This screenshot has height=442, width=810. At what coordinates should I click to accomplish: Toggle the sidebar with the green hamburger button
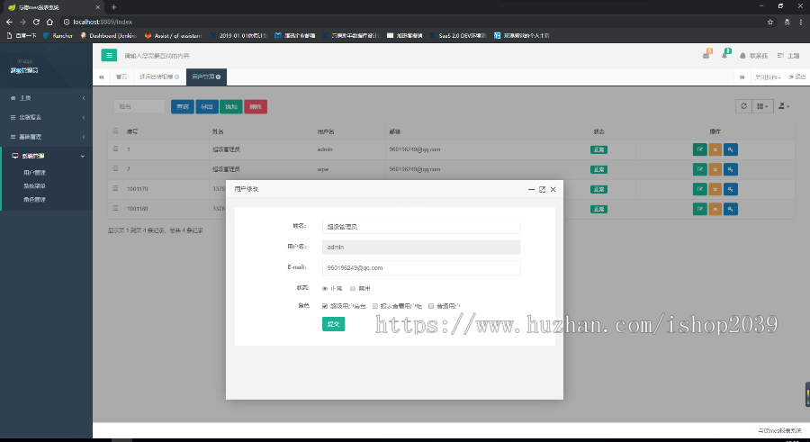(x=109, y=55)
